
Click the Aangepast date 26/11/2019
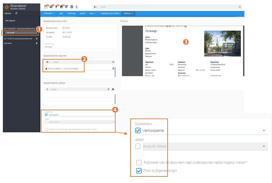coord(67,32)
